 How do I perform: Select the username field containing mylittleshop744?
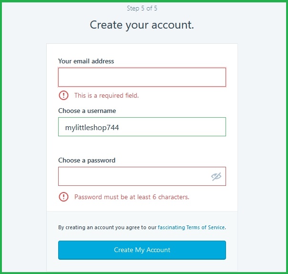point(142,127)
